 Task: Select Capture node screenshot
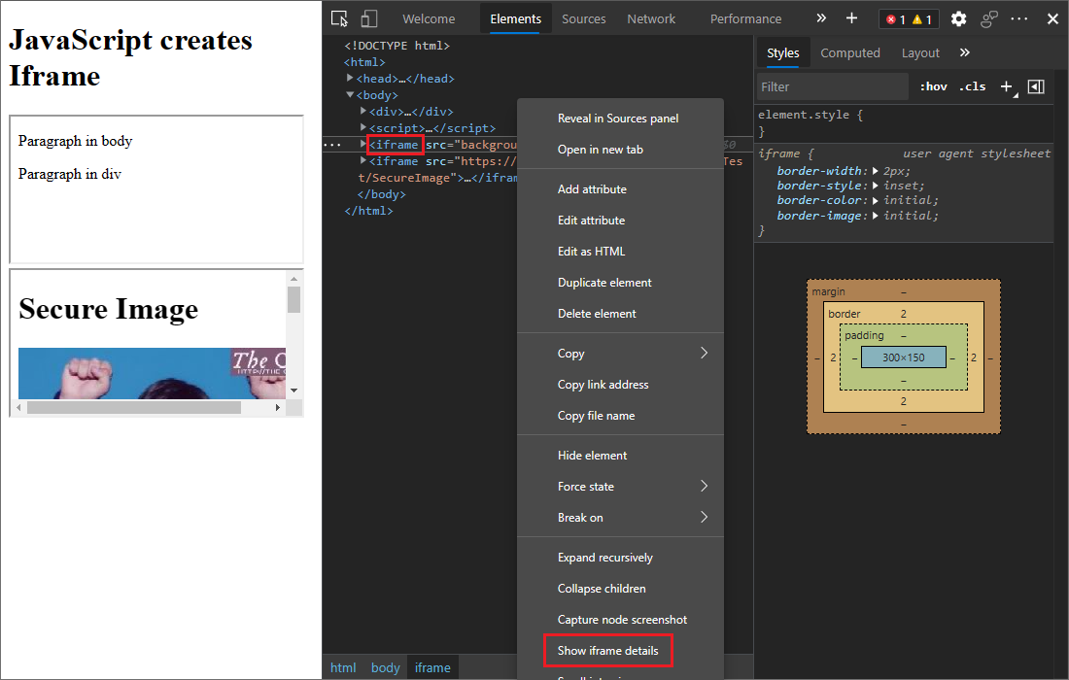point(620,620)
